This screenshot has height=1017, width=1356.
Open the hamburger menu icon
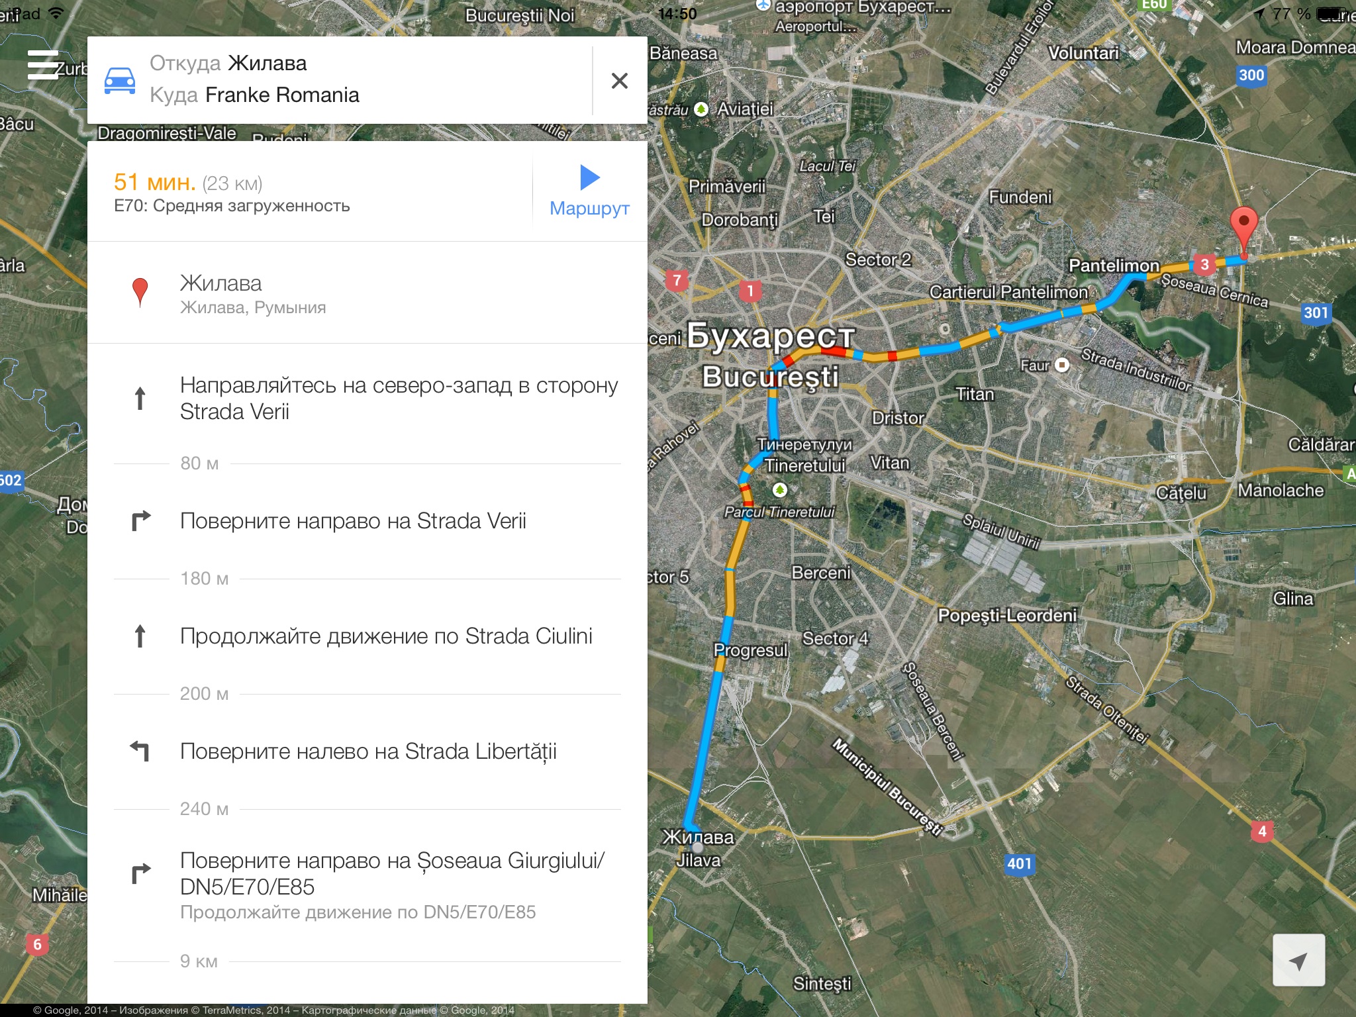tap(43, 65)
